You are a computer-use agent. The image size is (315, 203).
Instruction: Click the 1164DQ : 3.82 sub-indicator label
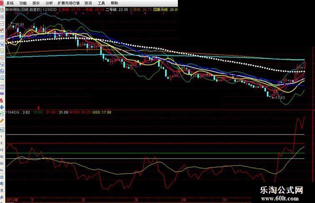pyautogui.click(x=18, y=112)
